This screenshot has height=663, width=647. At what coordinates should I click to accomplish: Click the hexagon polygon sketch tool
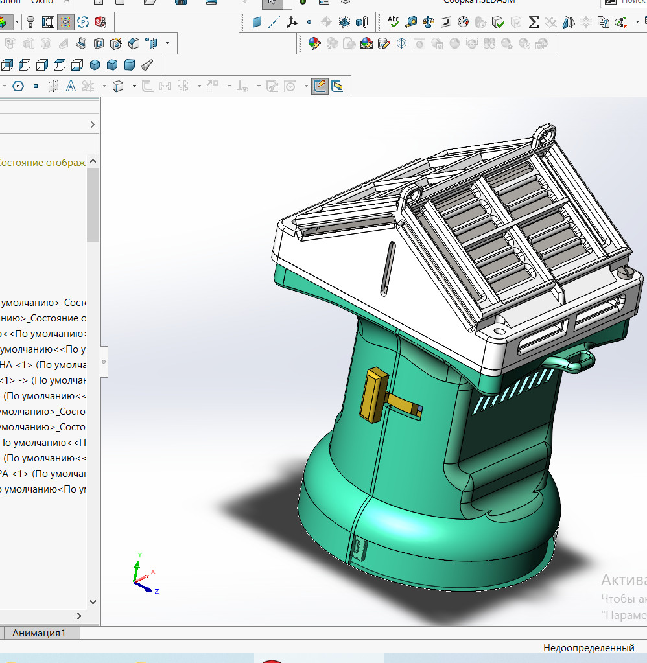coord(18,86)
